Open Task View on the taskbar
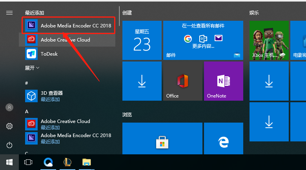The height and width of the screenshot is (170, 306). click(28, 162)
